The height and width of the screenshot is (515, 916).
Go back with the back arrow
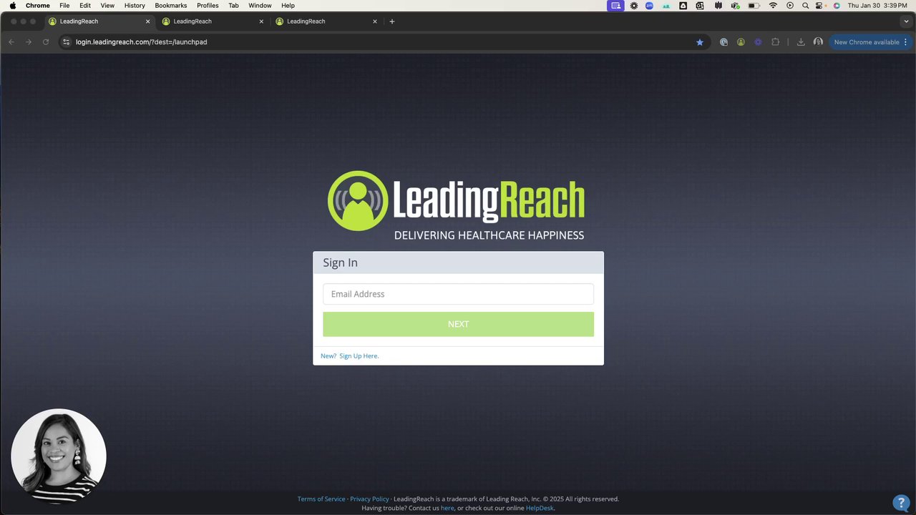pyautogui.click(x=11, y=42)
